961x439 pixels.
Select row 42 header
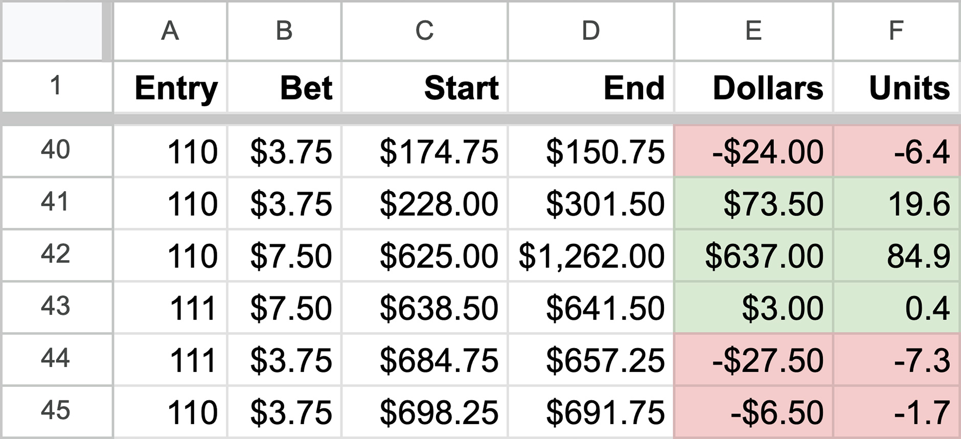click(56, 255)
